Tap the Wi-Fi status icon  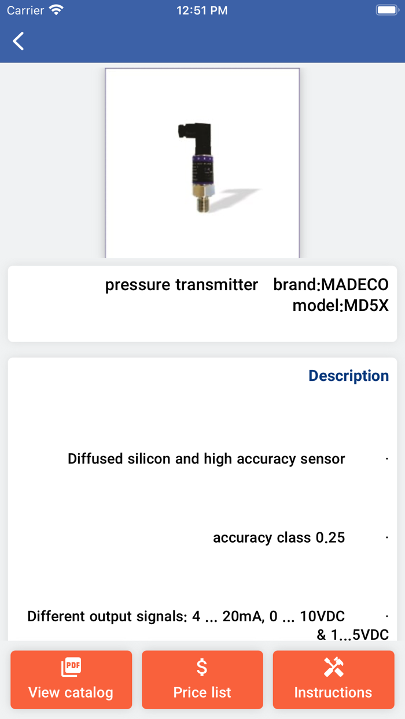pyautogui.click(x=56, y=10)
